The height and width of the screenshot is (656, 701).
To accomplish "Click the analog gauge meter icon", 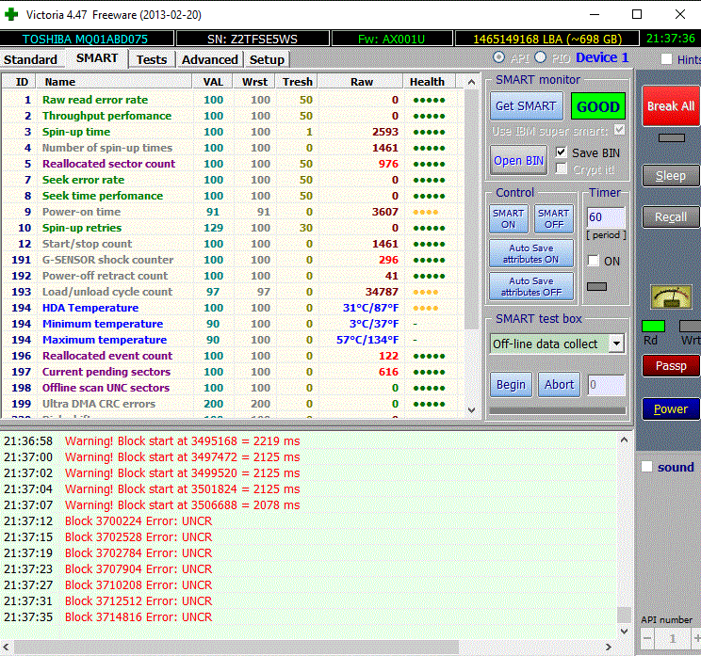I will [x=671, y=297].
